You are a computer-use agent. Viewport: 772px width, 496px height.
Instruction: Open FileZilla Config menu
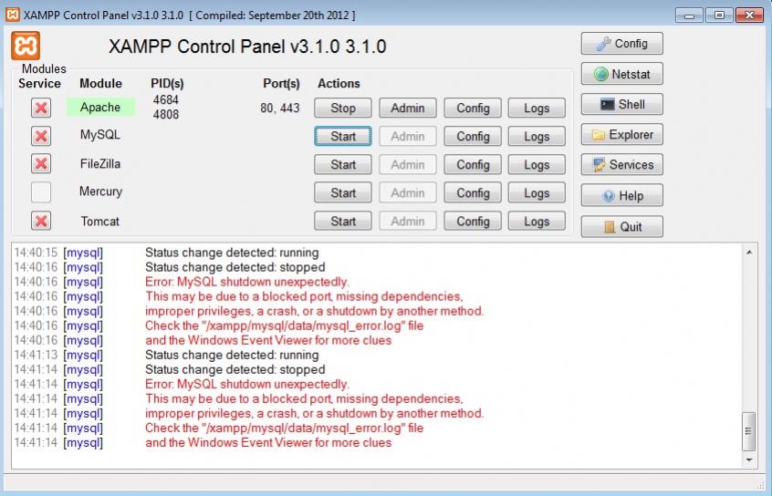click(x=473, y=164)
